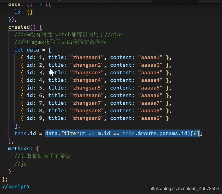Click the string "aaaaa8"
This screenshot has height=194, width=222.
pos(150,111)
